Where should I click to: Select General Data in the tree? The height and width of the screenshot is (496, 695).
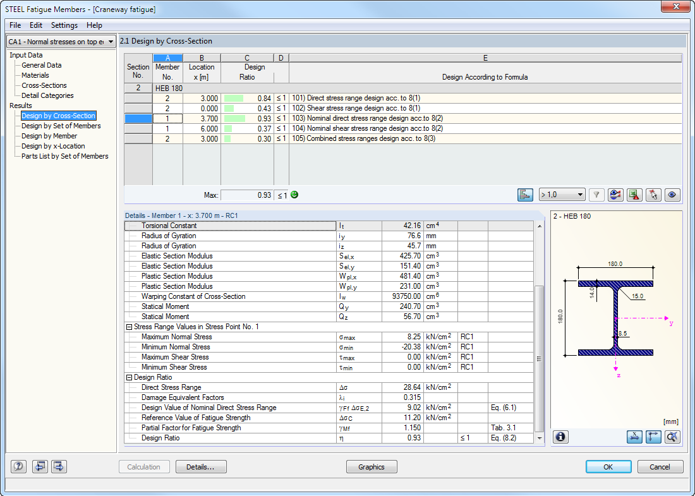(42, 65)
